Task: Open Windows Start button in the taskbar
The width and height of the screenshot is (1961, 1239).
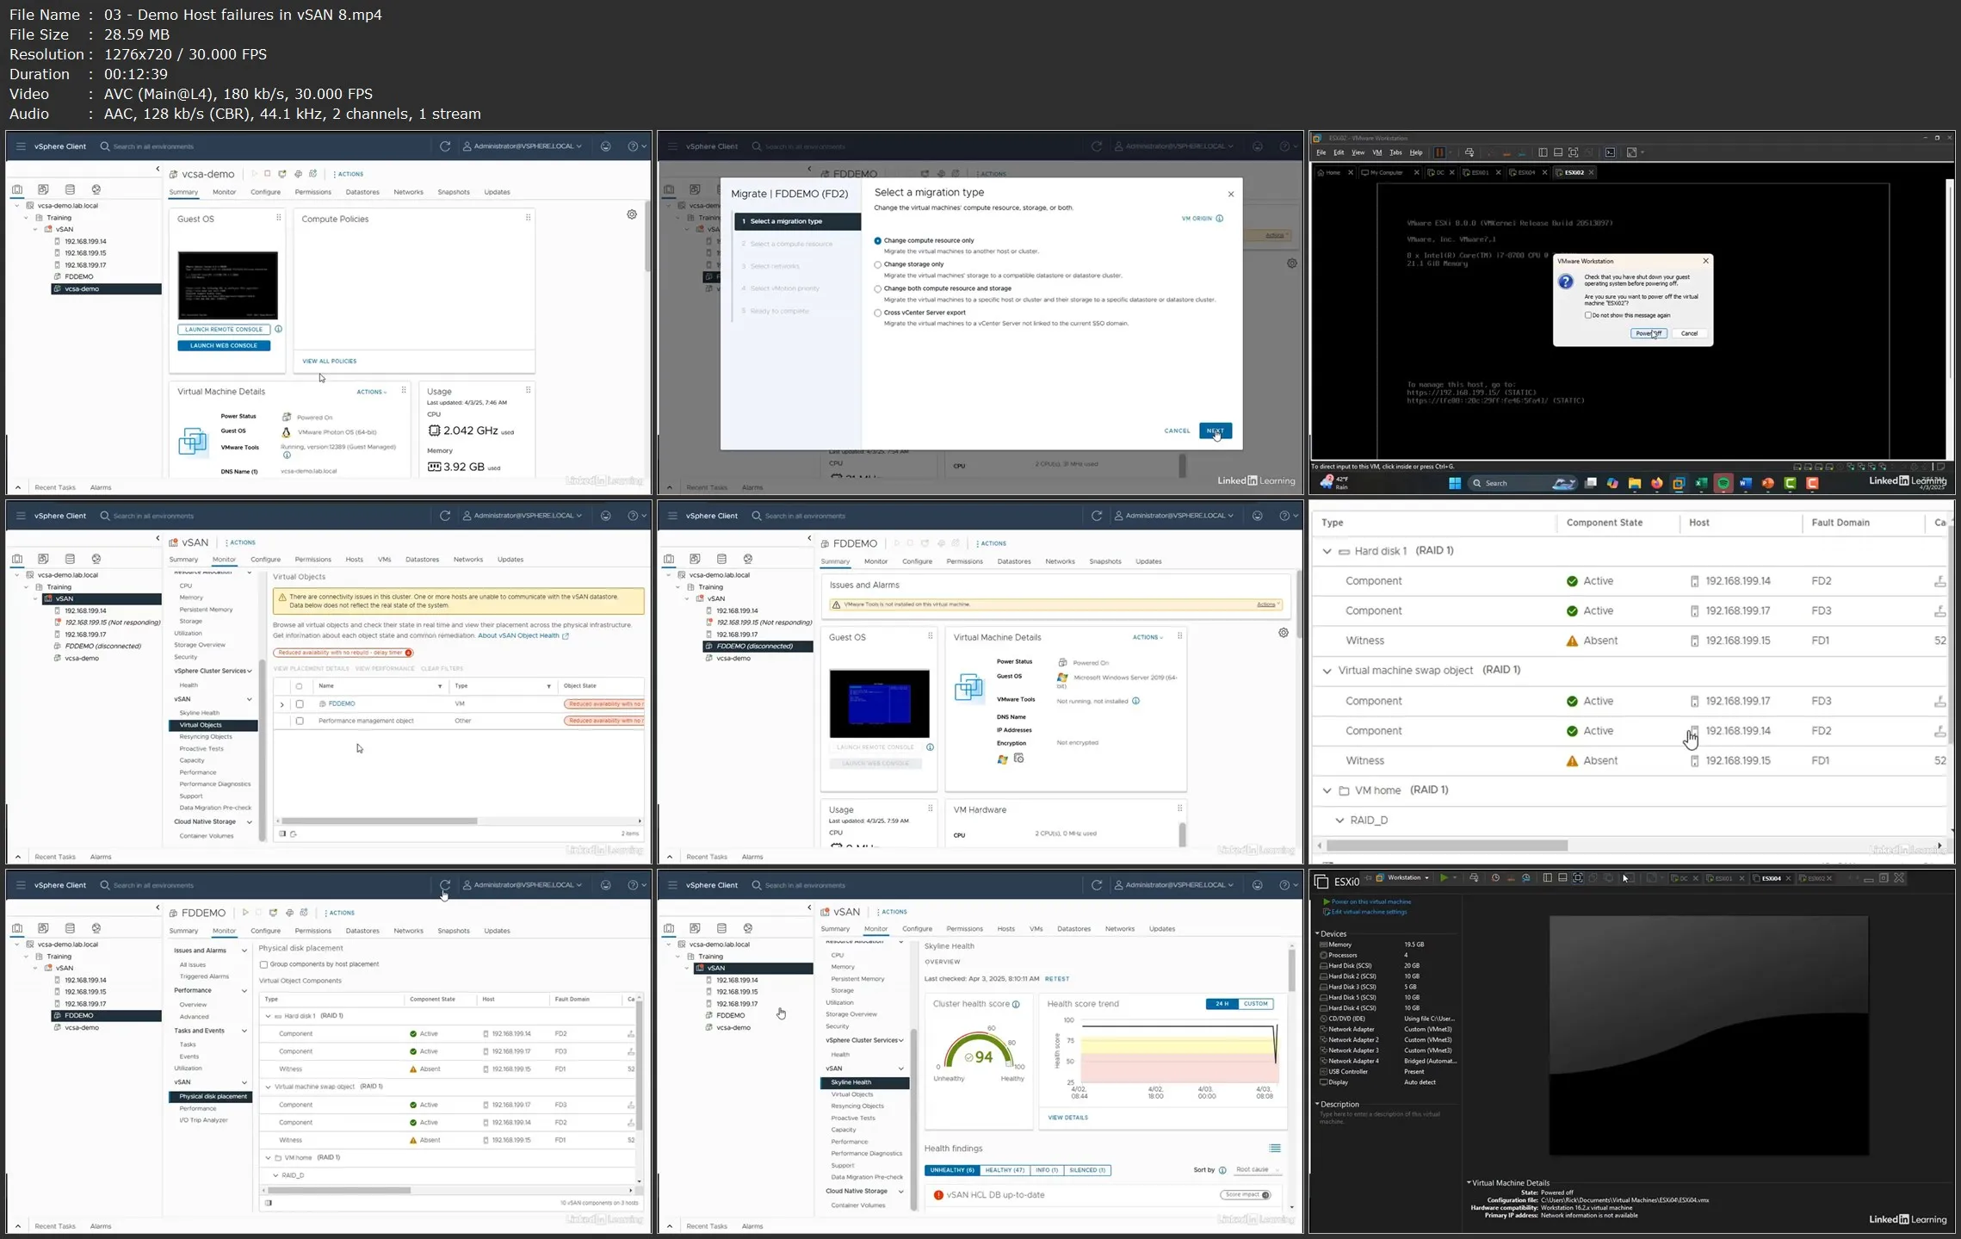Action: 1455,483
